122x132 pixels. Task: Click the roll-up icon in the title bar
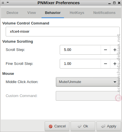point(8,3)
